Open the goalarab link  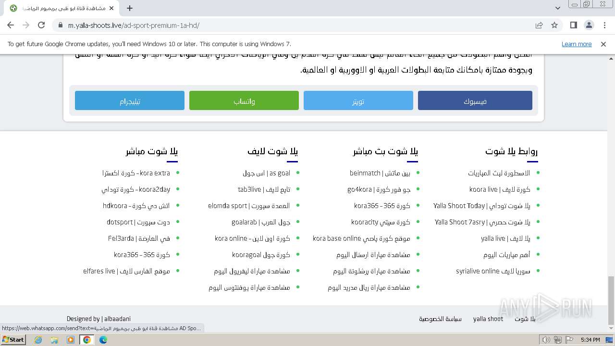[261, 222]
